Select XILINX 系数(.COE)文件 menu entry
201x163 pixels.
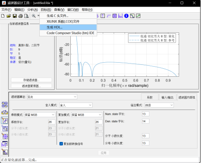pos(68,21)
